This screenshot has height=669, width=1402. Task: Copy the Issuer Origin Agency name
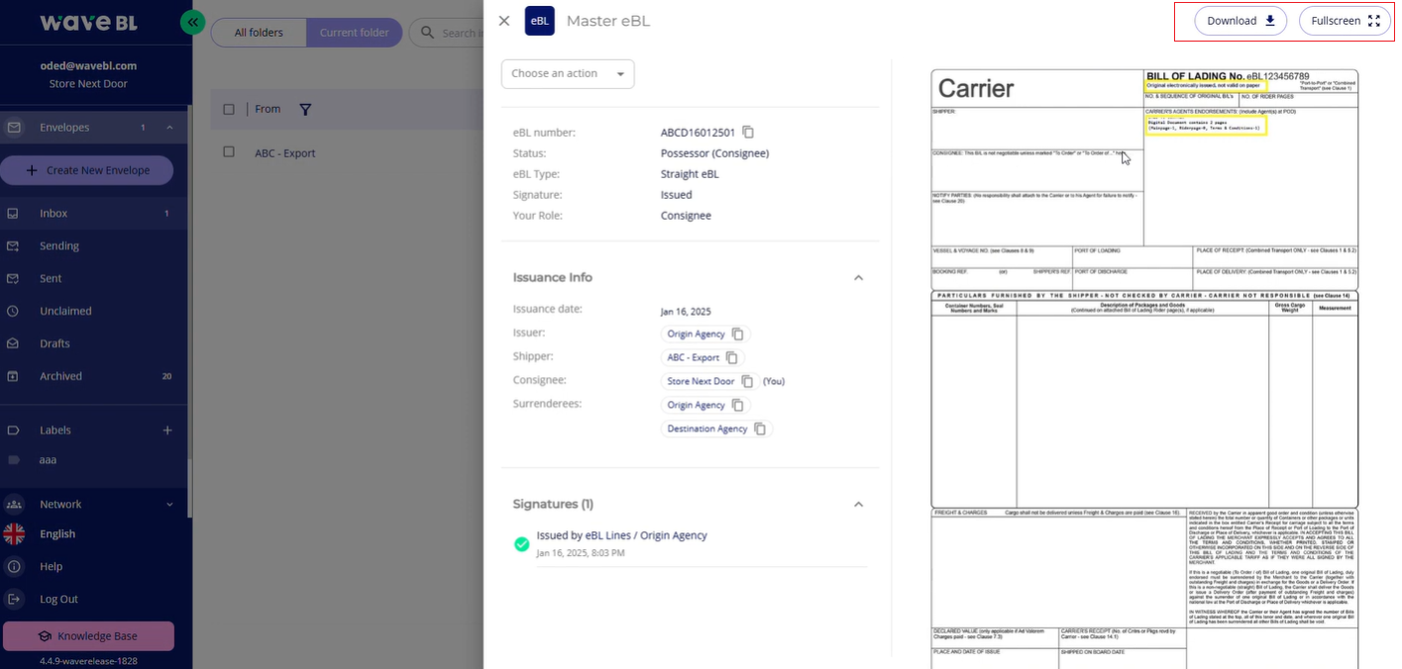coord(737,334)
